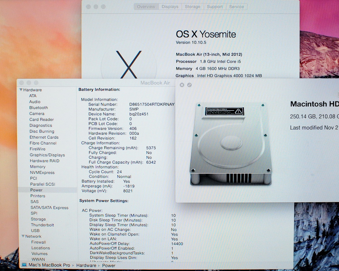Click the MacBook Air (13-inch, Mid 2012) text
Viewport: 339px width, 271px height.
(x=209, y=55)
